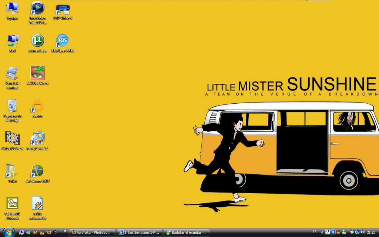The image size is (379, 237).
Task: Open the Fuku folder shortcut
Action: [12, 173]
